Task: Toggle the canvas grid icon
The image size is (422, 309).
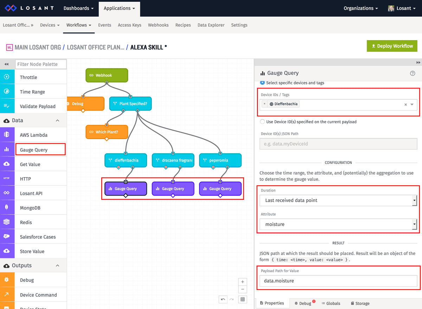Action: [x=243, y=299]
